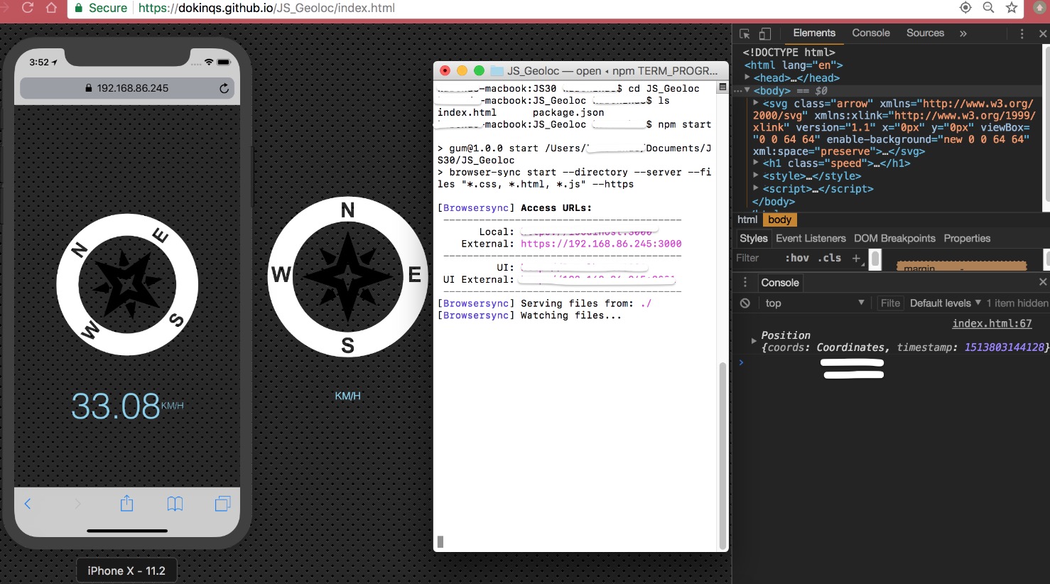Minimize the terminal window with yellow button
The width and height of the screenshot is (1050, 584).
tap(462, 70)
